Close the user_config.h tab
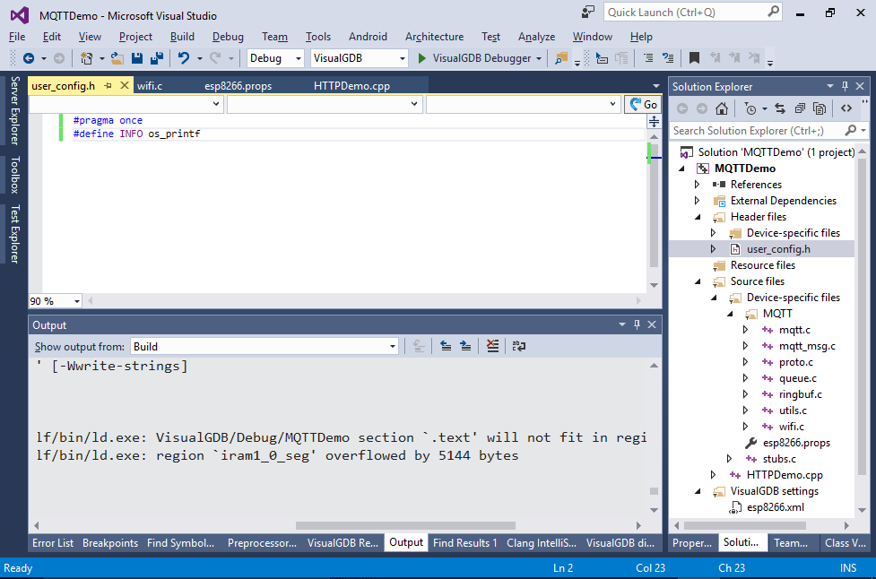The image size is (876, 579). coord(125,85)
